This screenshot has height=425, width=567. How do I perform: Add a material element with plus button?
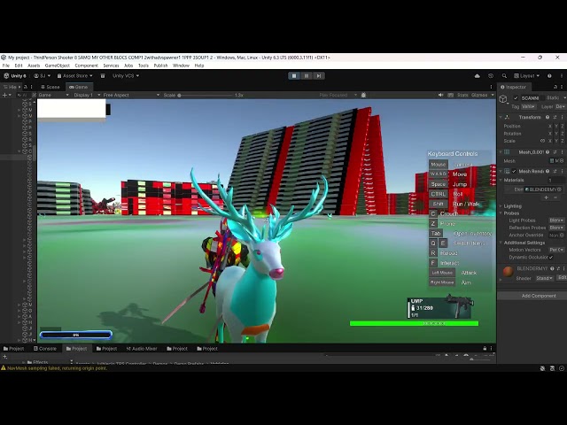547,197
